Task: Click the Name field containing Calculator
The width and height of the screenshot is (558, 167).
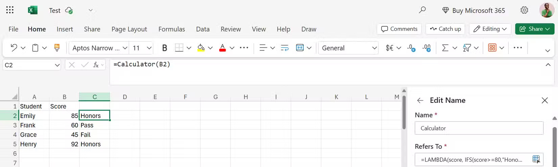Action: point(479,128)
